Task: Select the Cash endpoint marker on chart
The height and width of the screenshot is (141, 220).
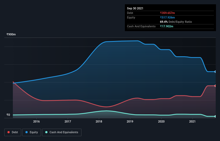Action: (215, 116)
